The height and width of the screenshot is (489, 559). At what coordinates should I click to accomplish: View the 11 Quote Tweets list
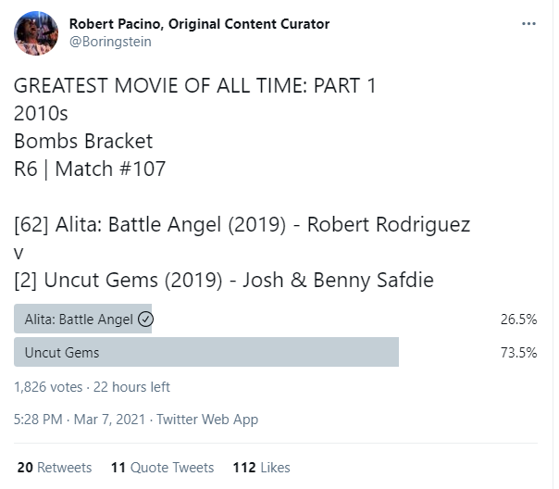pyautogui.click(x=162, y=468)
